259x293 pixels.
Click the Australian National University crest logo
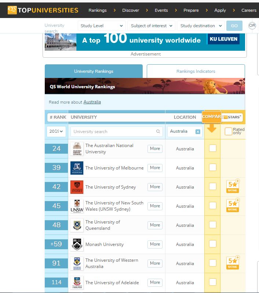click(77, 149)
